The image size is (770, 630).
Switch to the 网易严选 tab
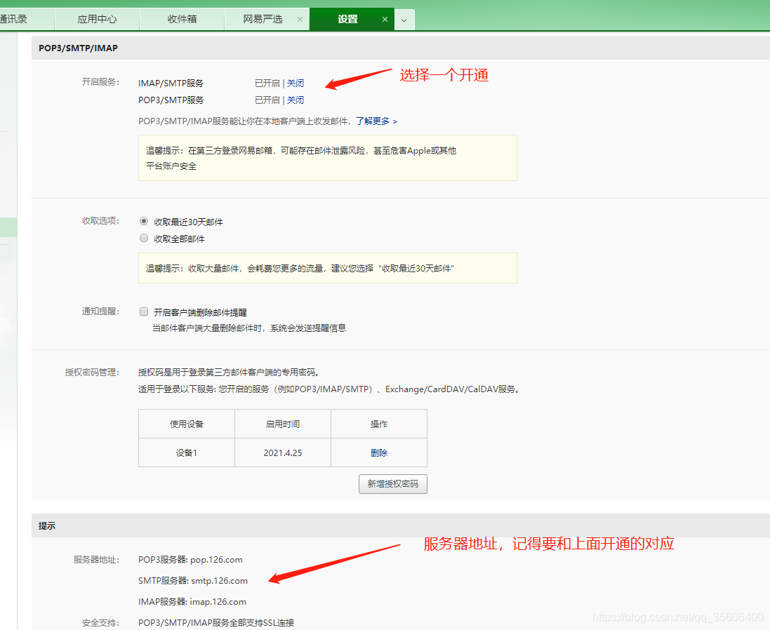[263, 19]
